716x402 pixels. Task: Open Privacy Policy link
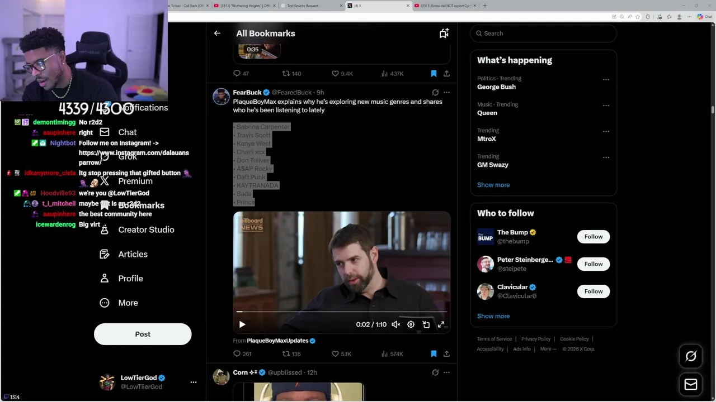tap(536, 339)
